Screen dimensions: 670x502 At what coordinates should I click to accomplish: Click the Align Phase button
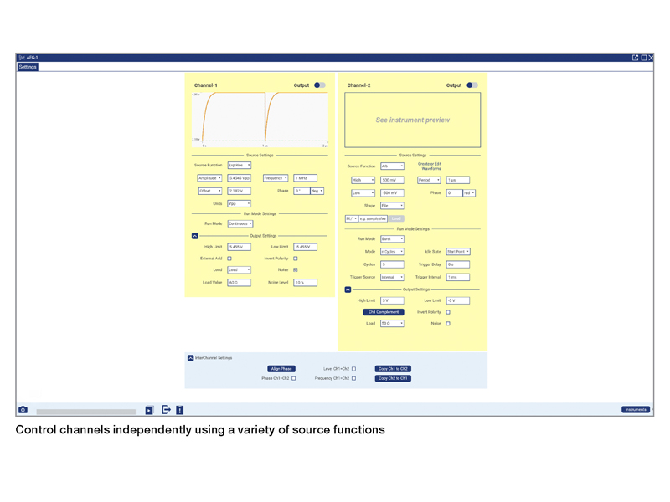click(281, 368)
